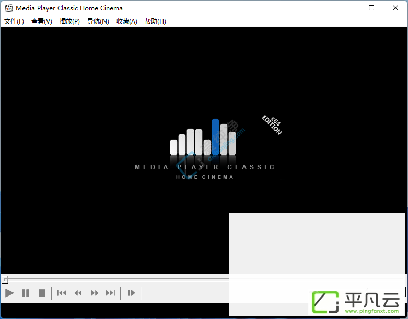The height and width of the screenshot is (319, 408).
Task: Click the rewind double-arrow icon
Action: tap(78, 293)
